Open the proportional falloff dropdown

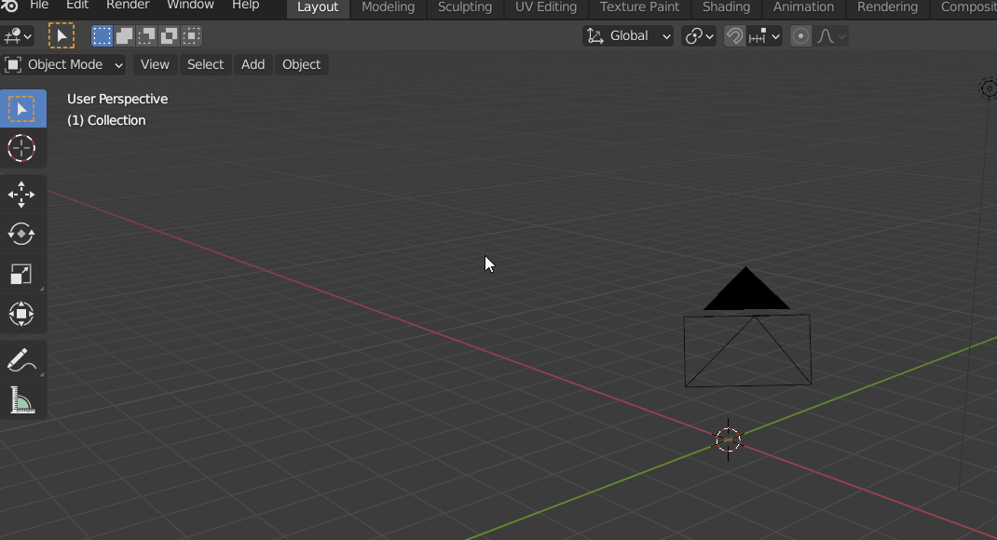[x=830, y=36]
